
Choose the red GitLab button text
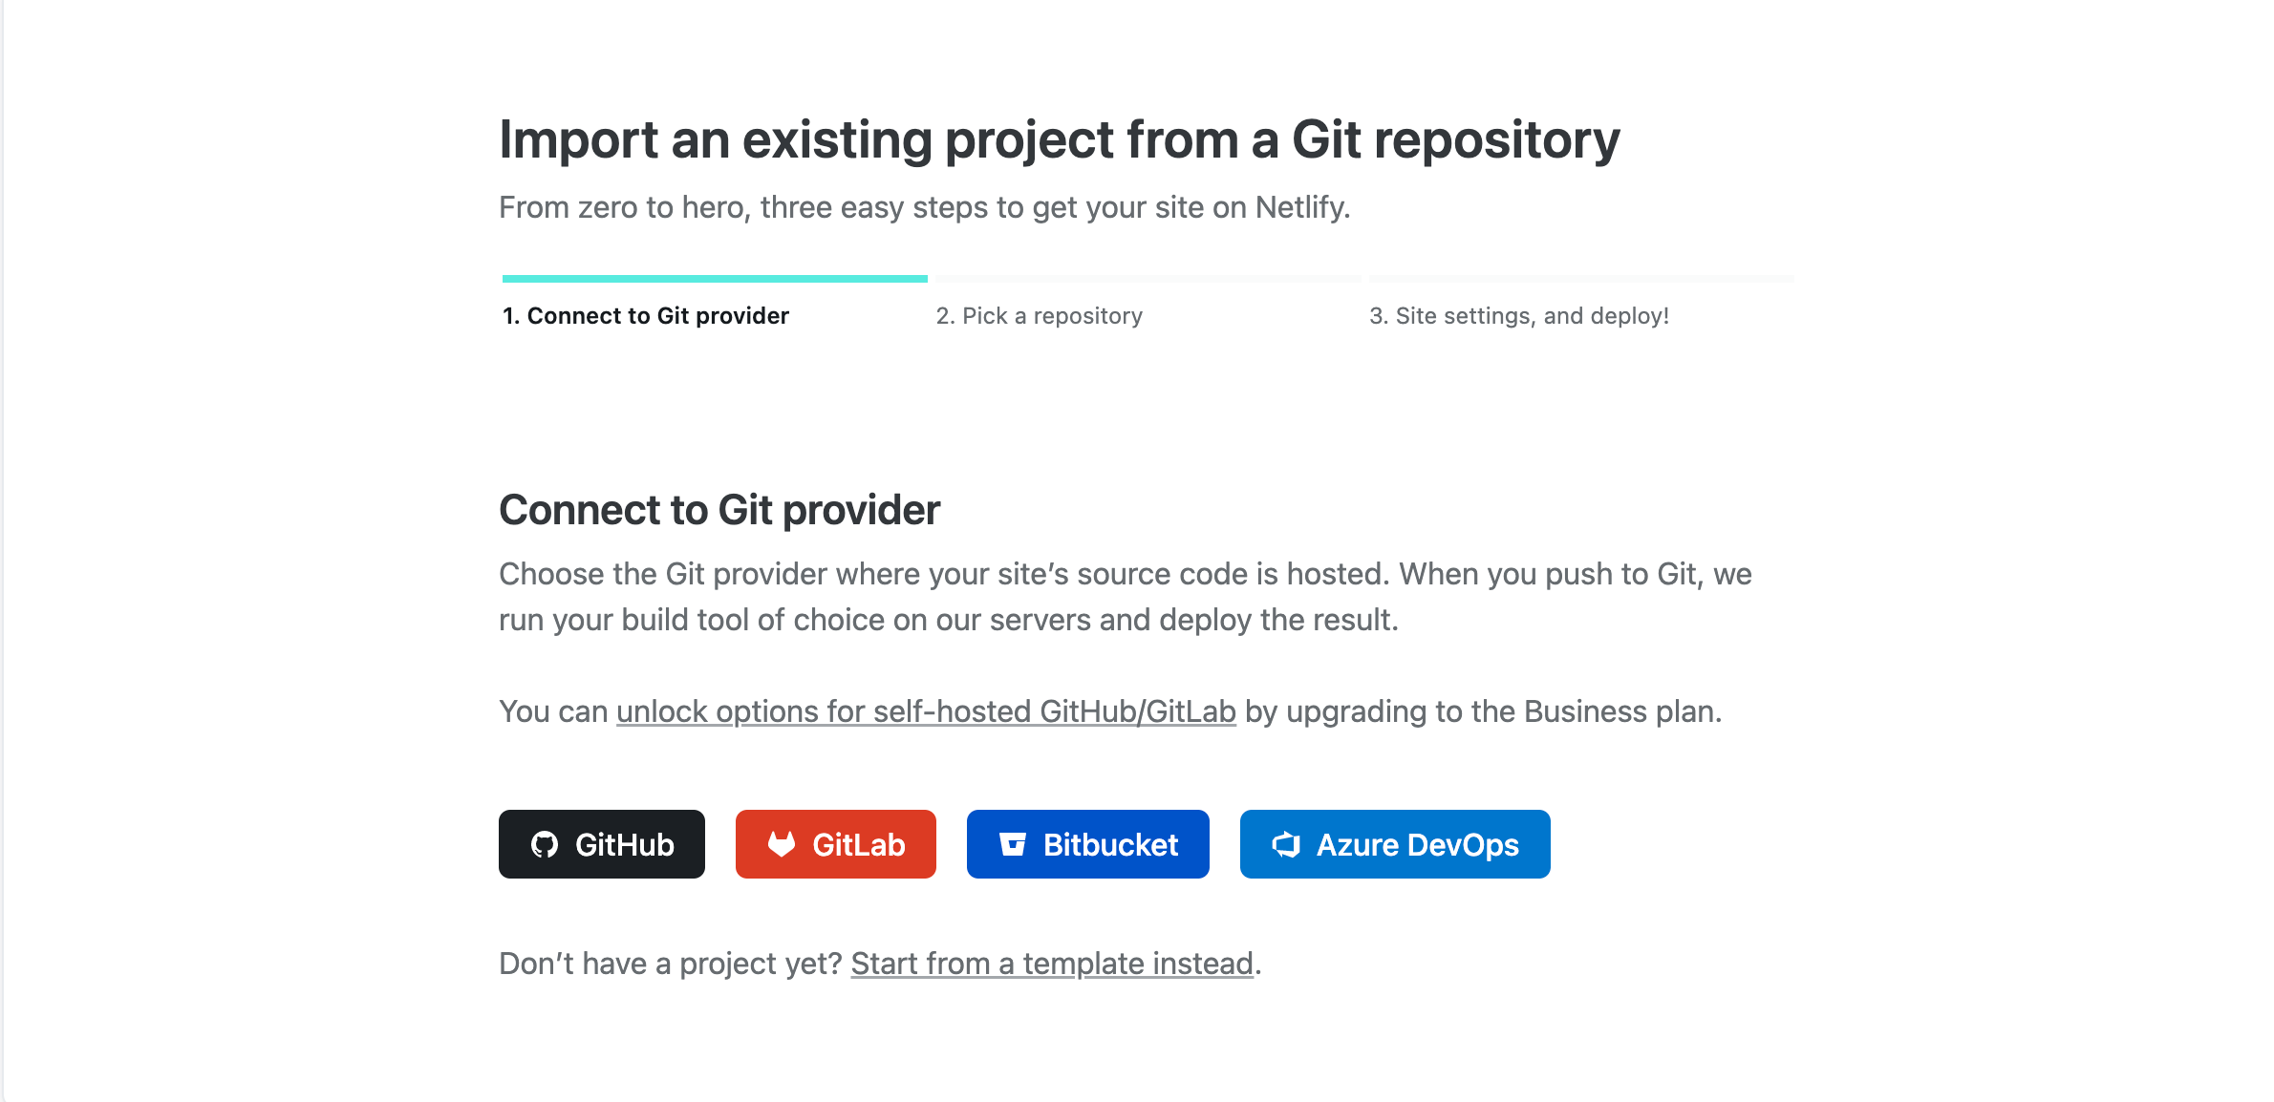pos(859,845)
